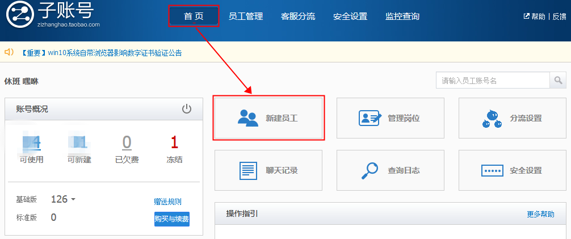Click the power icon in 账号概况

187,109
